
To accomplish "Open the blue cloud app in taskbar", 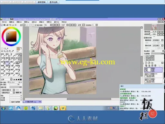I will click(11, 108).
